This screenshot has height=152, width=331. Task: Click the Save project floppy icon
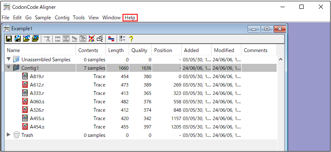(9, 39)
